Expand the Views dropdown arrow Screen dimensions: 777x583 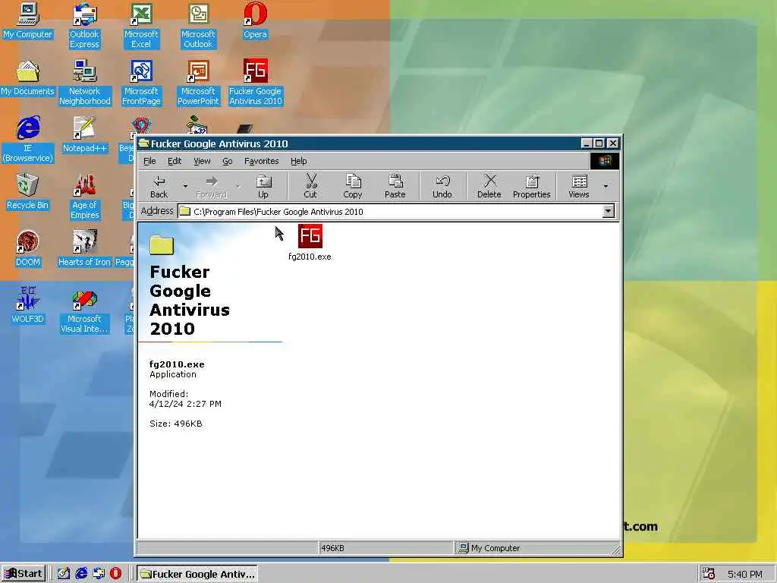pyautogui.click(x=606, y=187)
